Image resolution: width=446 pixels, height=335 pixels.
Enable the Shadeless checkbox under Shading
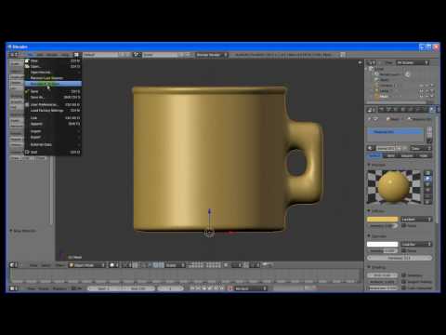[x=403, y=275]
